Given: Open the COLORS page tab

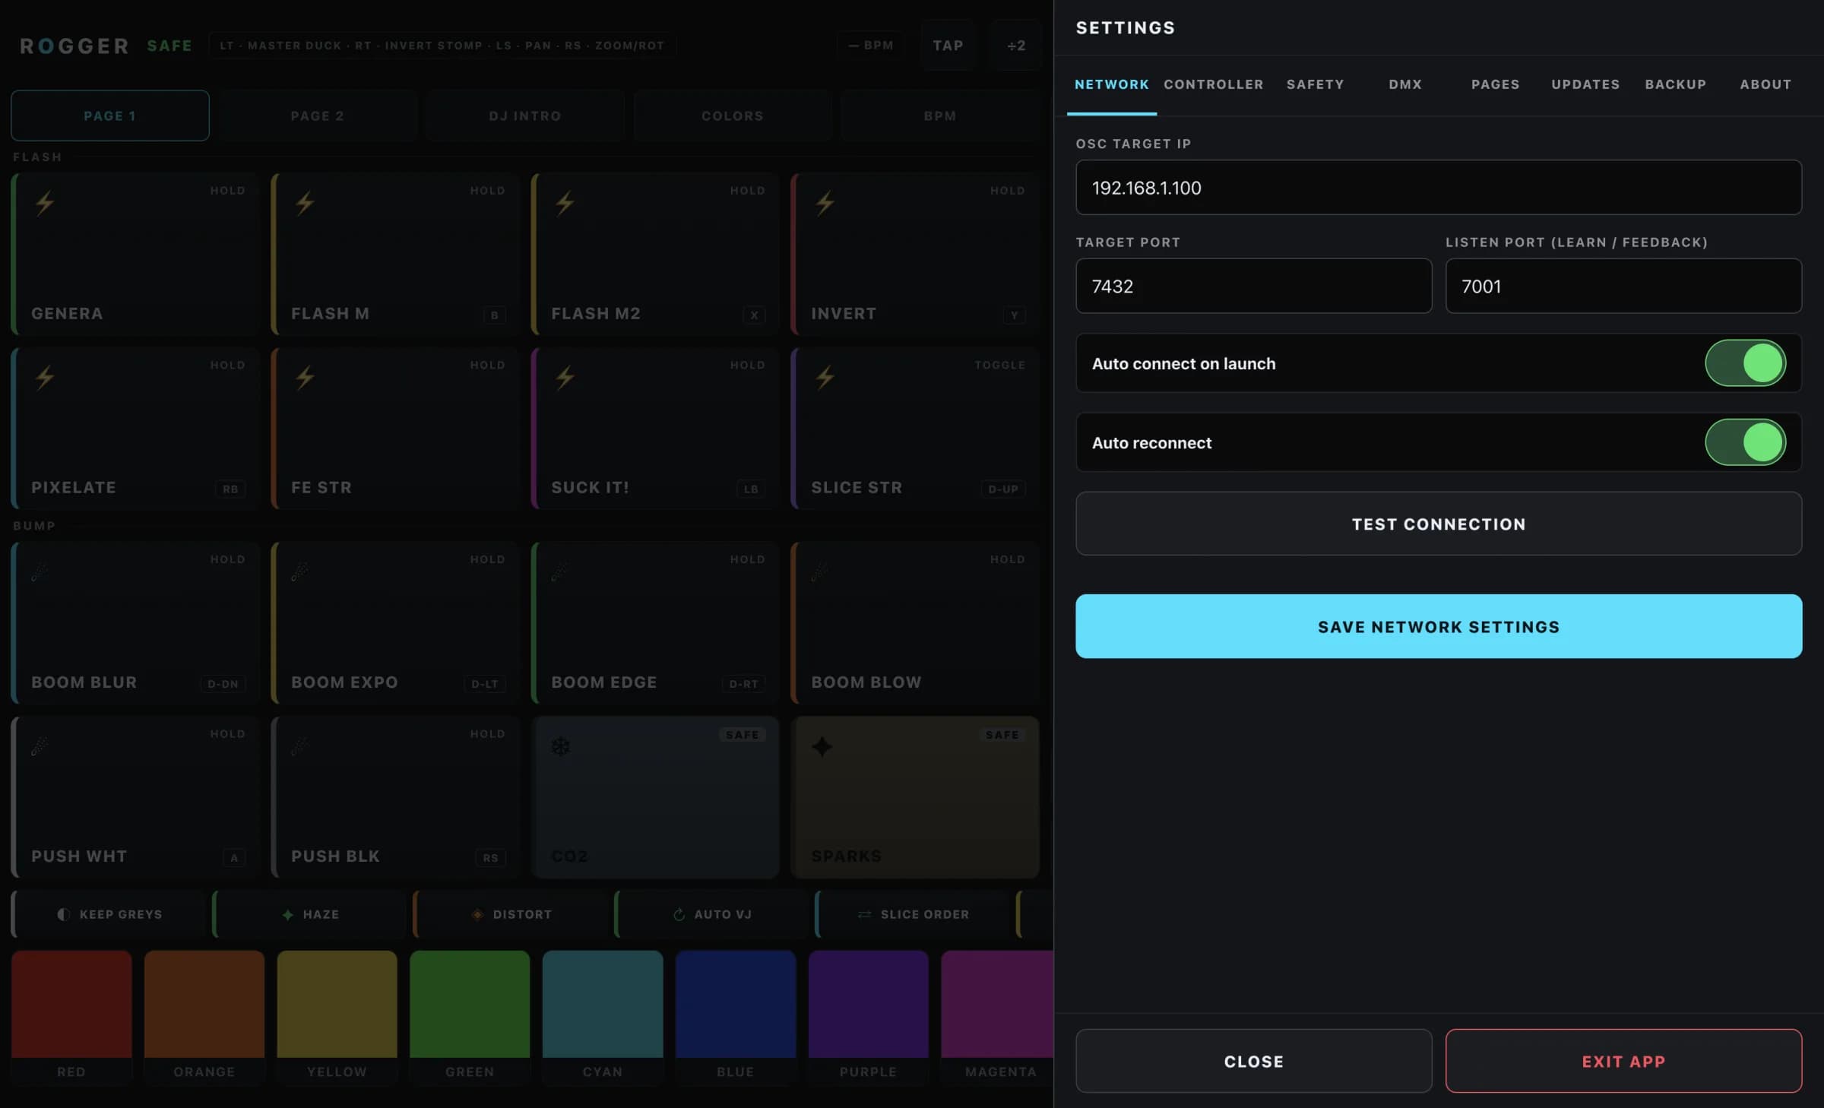Looking at the screenshot, I should point(732,116).
